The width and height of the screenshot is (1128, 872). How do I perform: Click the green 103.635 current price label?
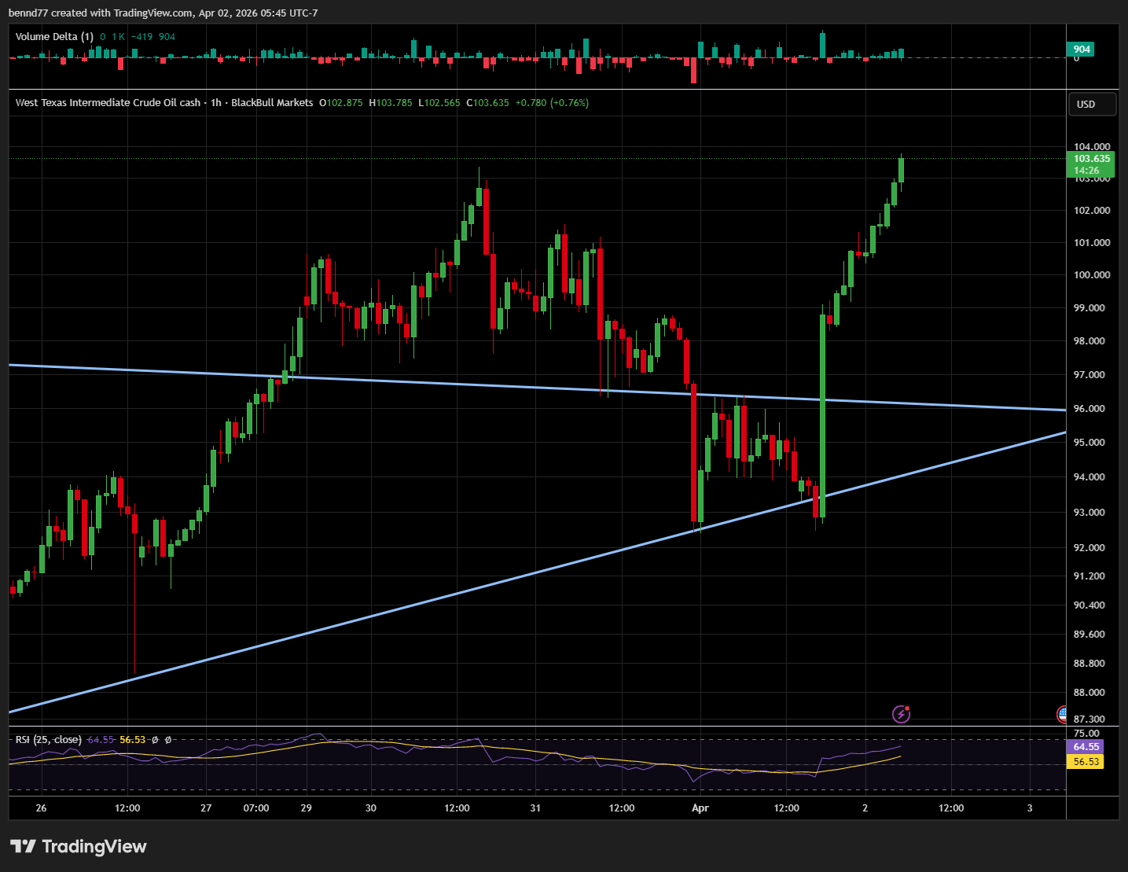coord(1092,159)
